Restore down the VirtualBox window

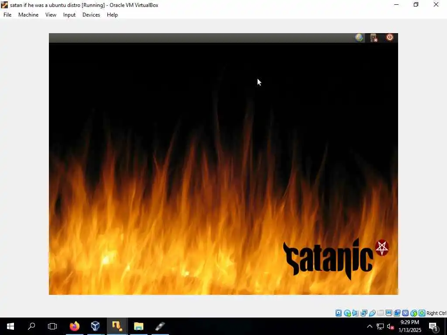416,5
